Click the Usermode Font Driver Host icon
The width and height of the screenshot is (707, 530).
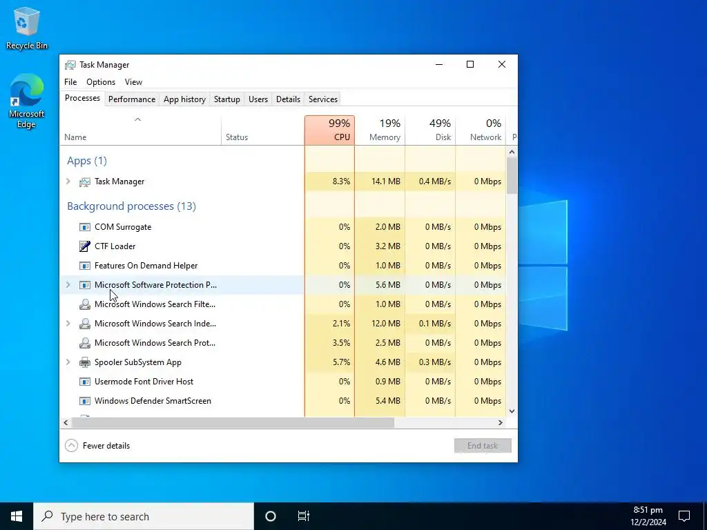(85, 382)
